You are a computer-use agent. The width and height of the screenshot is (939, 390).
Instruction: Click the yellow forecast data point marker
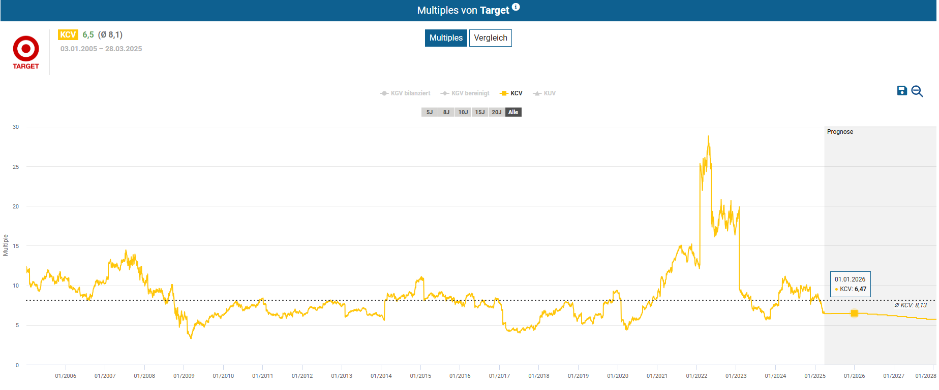[x=854, y=313]
